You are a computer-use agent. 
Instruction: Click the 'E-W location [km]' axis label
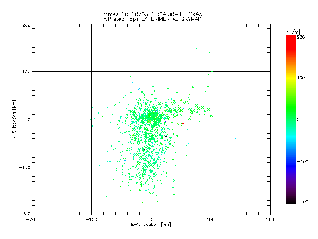tap(151, 225)
